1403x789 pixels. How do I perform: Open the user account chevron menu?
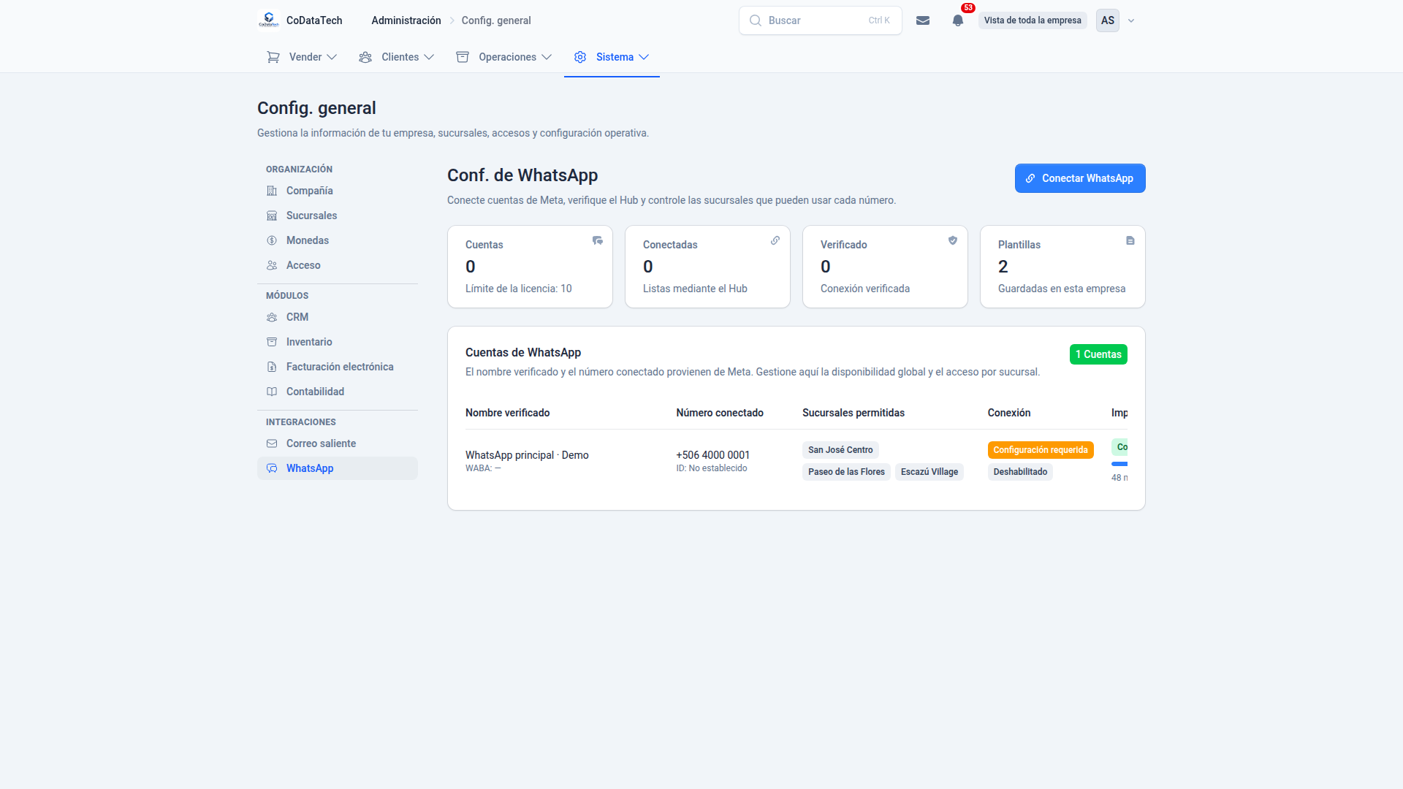(x=1131, y=20)
